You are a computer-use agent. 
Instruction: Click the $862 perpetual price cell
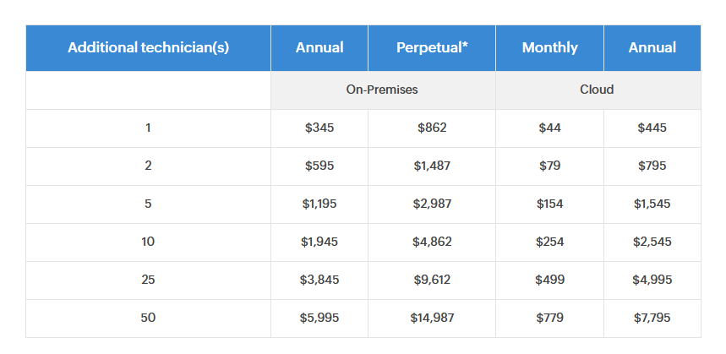point(432,128)
